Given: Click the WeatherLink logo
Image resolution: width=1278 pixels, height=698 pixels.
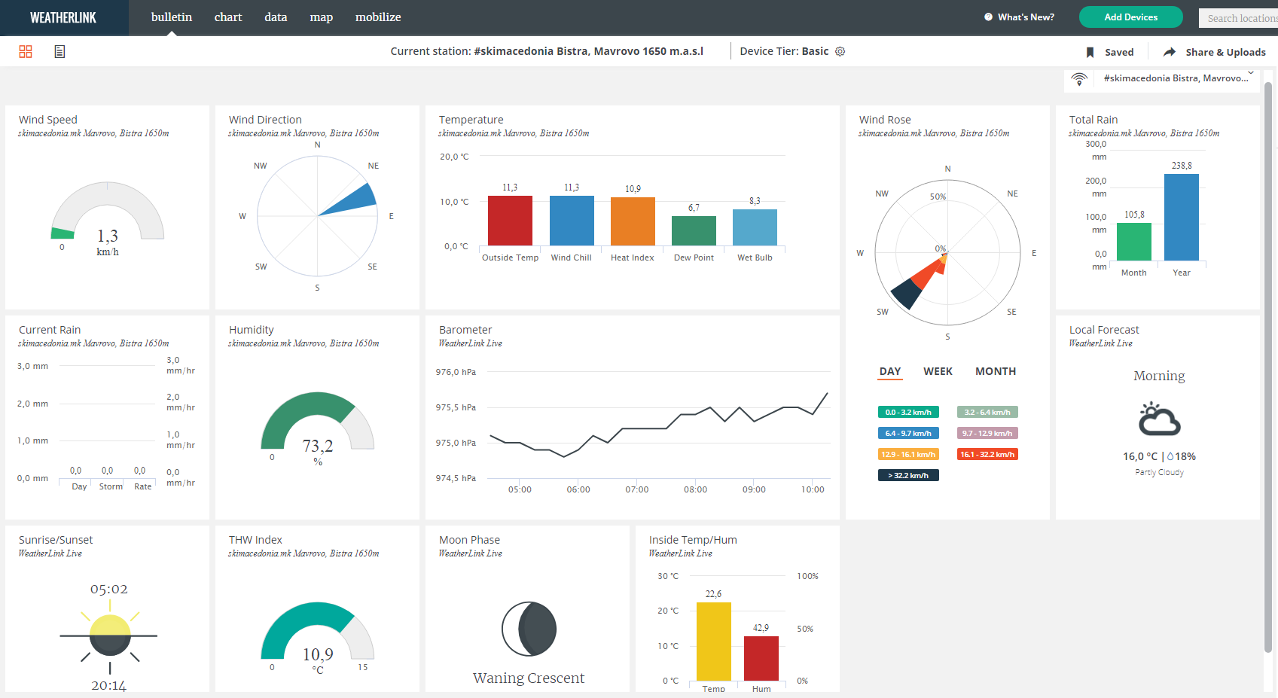Looking at the screenshot, I should coord(63,17).
